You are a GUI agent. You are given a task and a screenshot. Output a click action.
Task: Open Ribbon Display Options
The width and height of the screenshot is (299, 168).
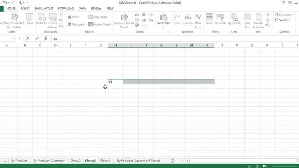tap(290, 3)
